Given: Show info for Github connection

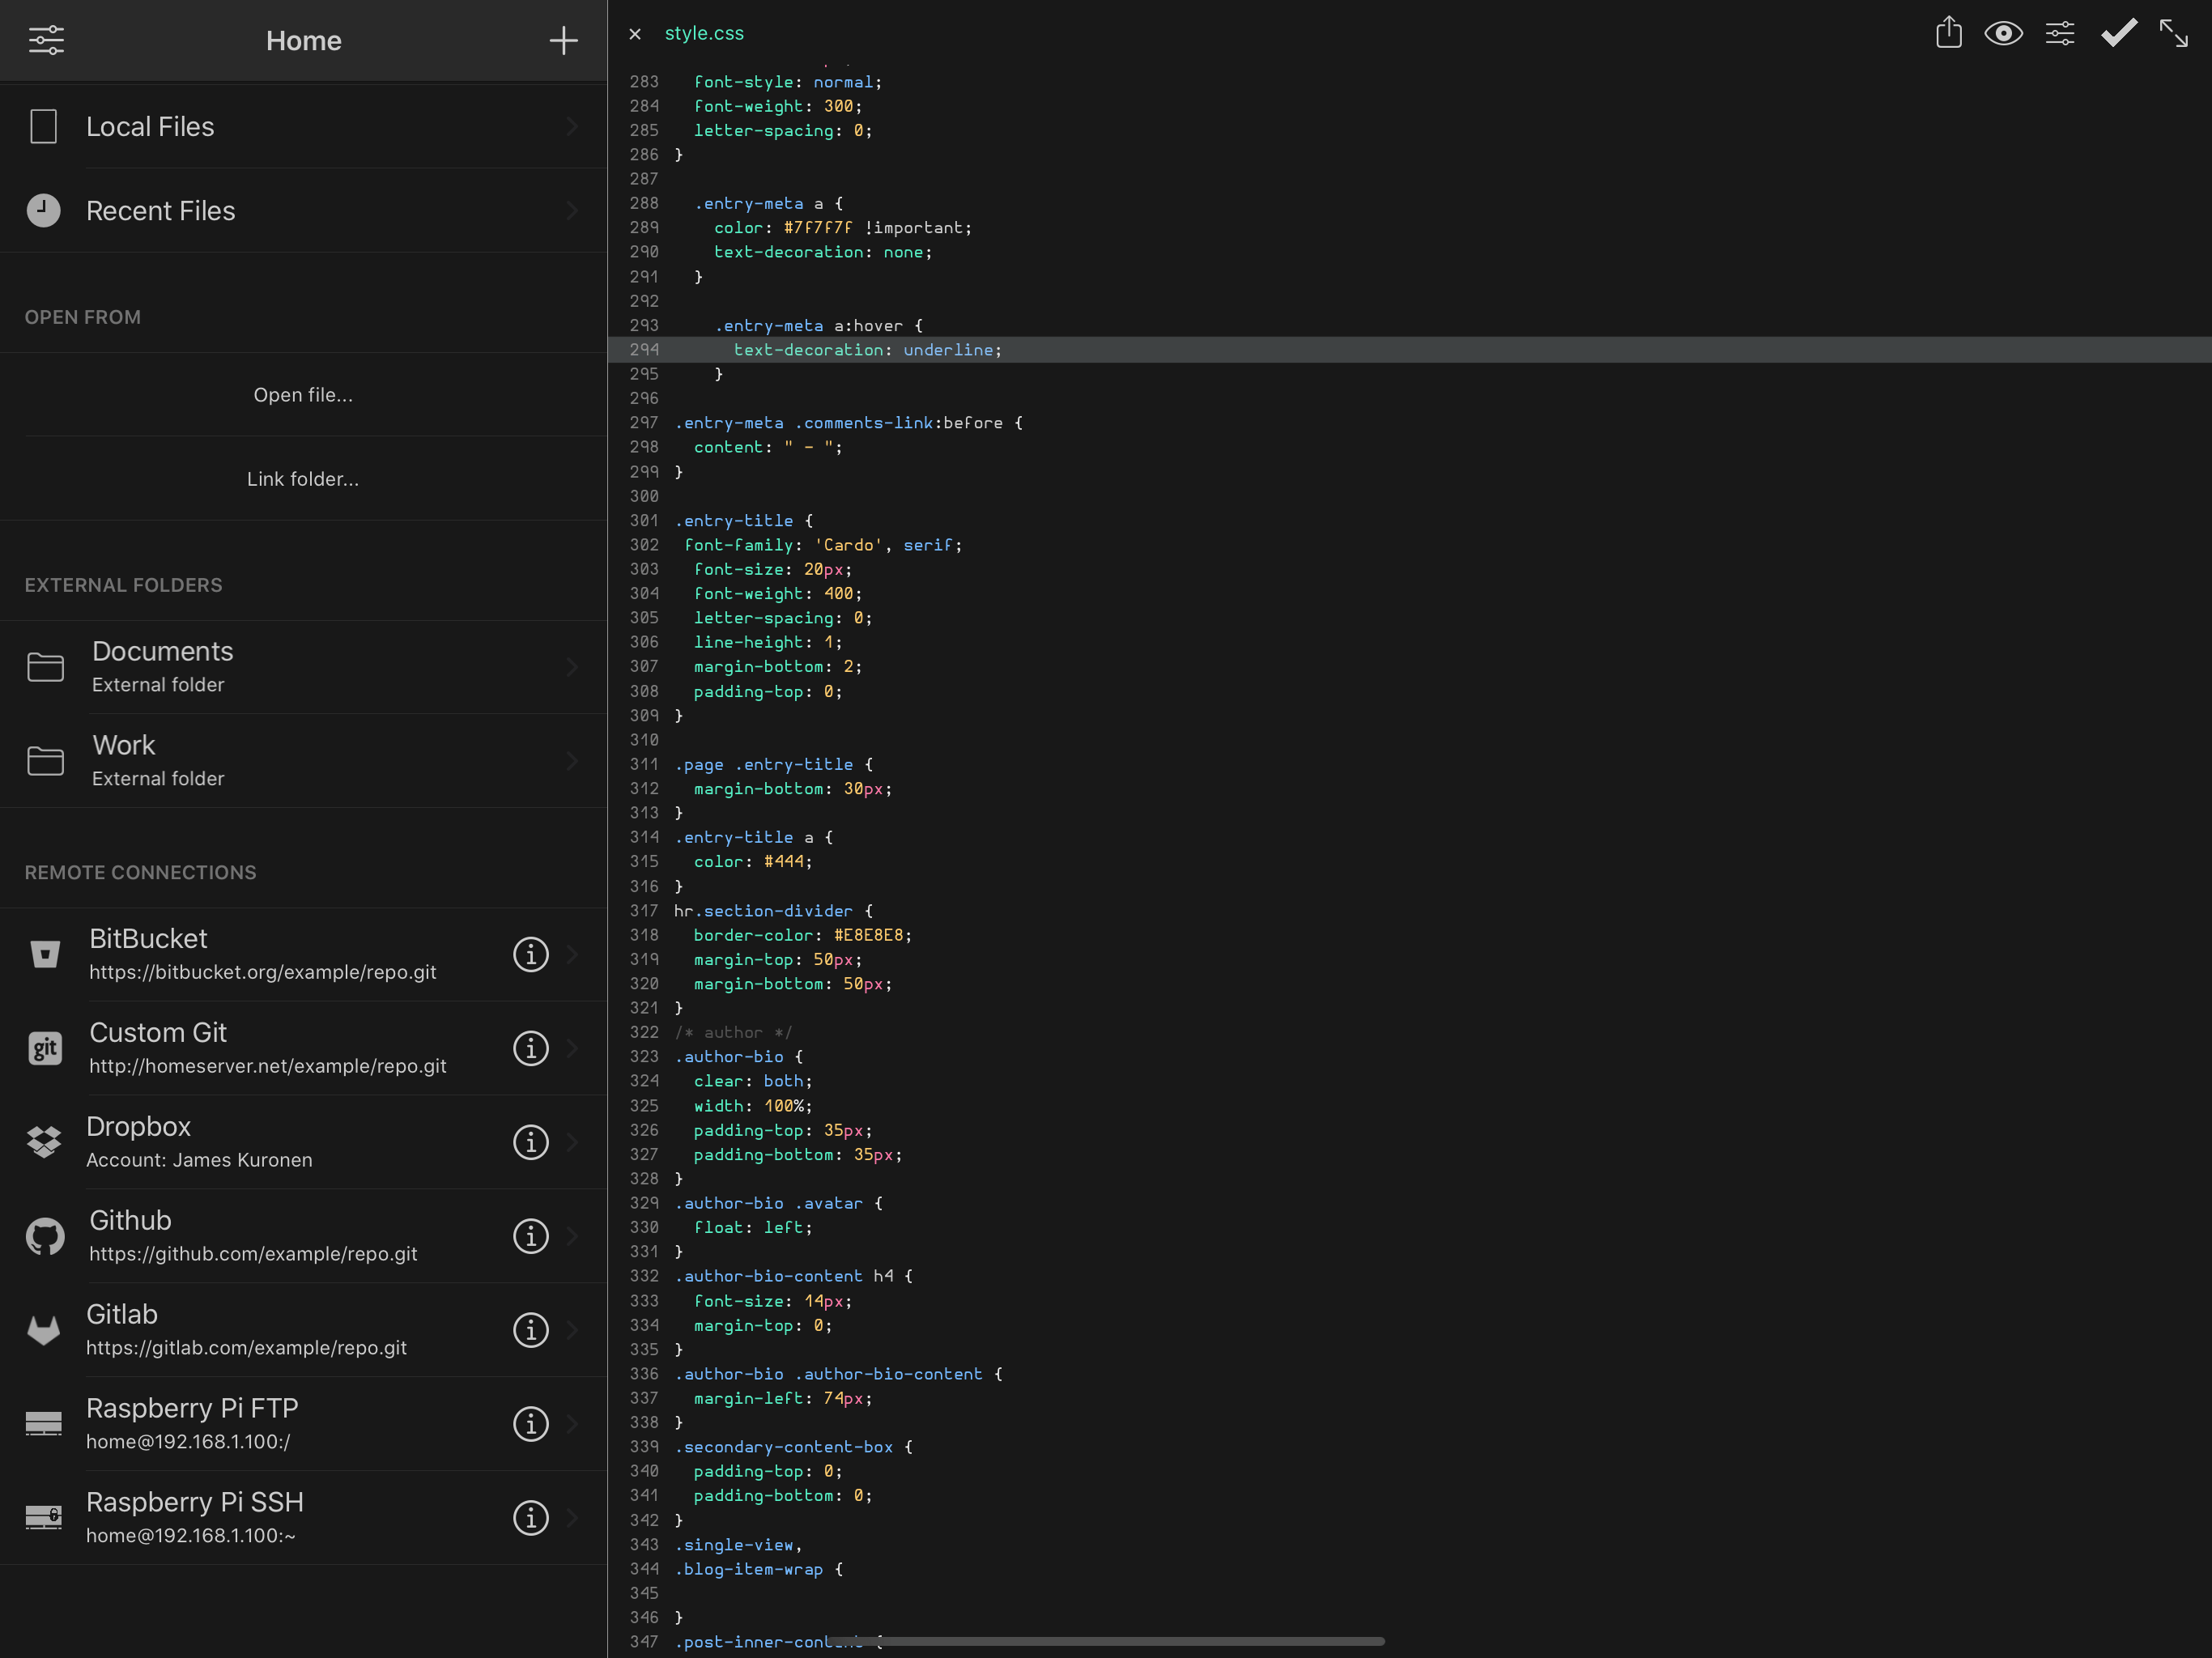Looking at the screenshot, I should click(530, 1236).
